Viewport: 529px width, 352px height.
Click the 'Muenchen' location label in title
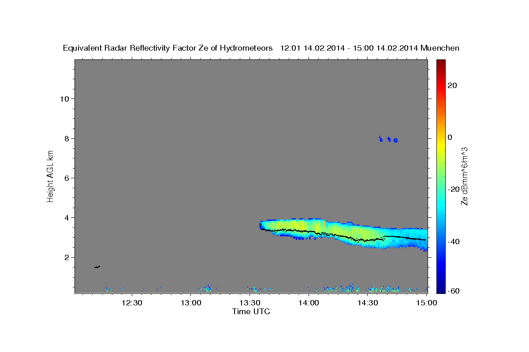click(440, 48)
